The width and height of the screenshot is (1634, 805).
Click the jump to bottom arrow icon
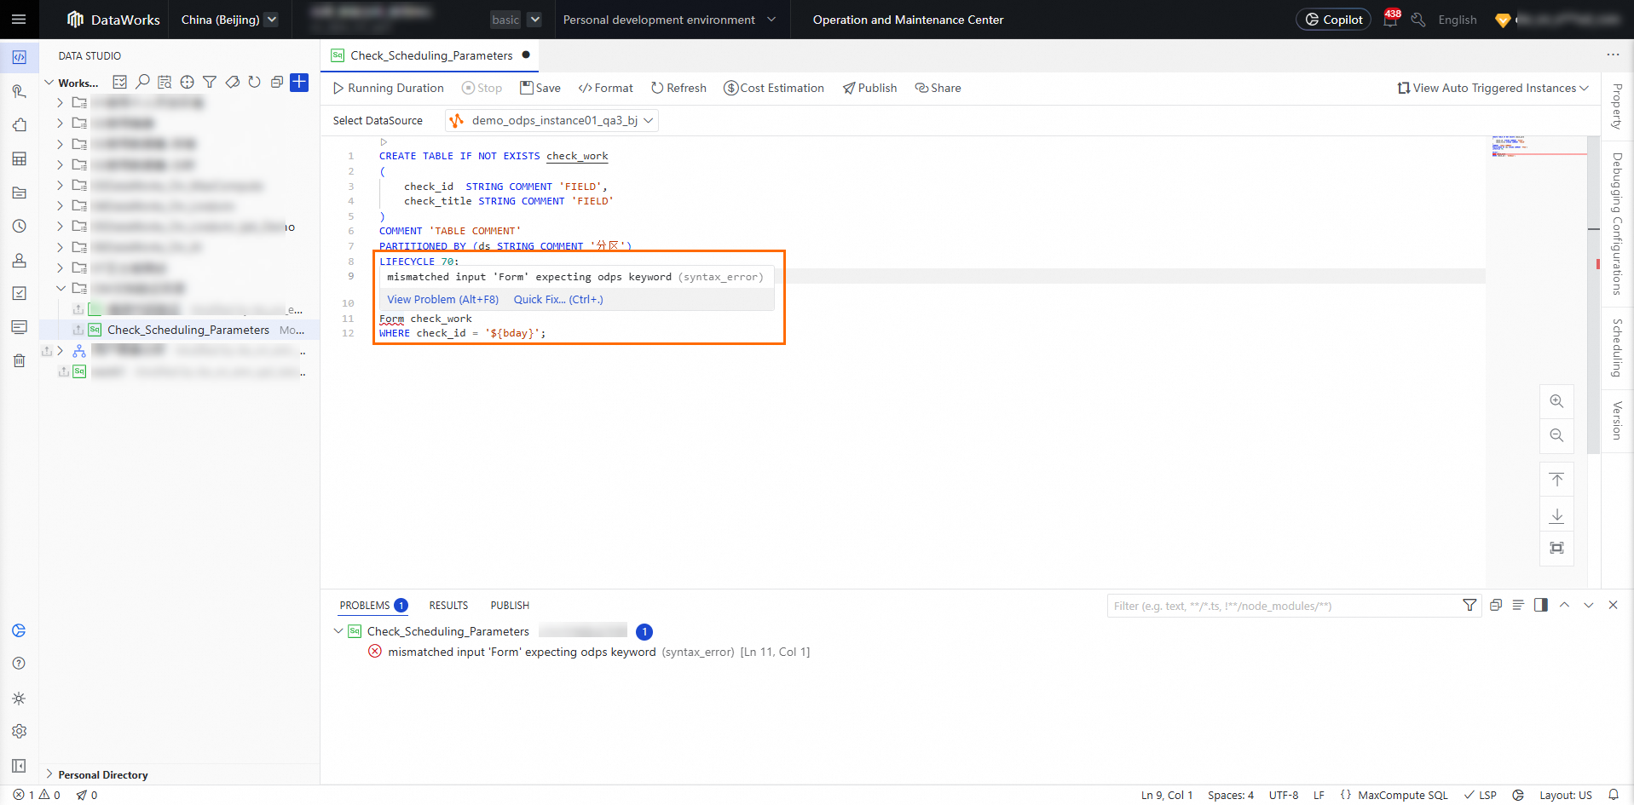point(1556,515)
